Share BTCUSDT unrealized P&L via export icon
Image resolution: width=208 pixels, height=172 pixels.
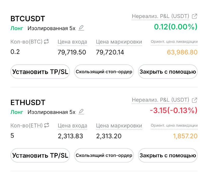[x=194, y=16]
